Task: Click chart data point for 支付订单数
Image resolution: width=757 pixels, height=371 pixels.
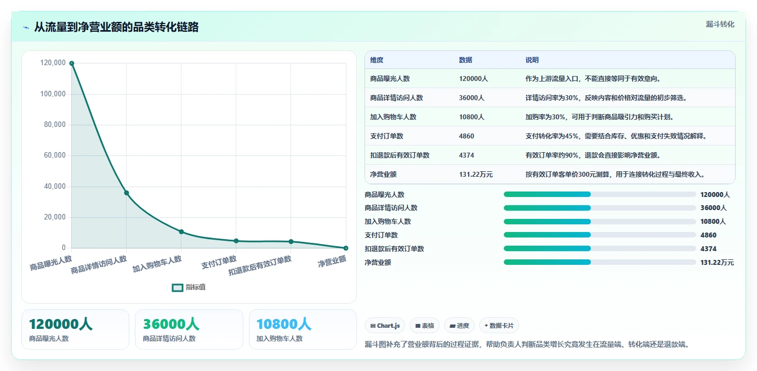Action: 236,241
